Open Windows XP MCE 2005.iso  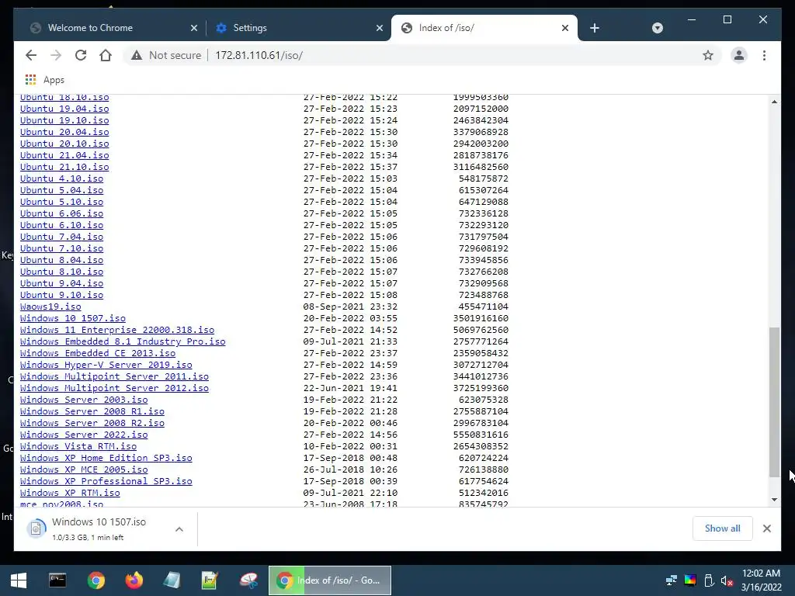click(84, 470)
